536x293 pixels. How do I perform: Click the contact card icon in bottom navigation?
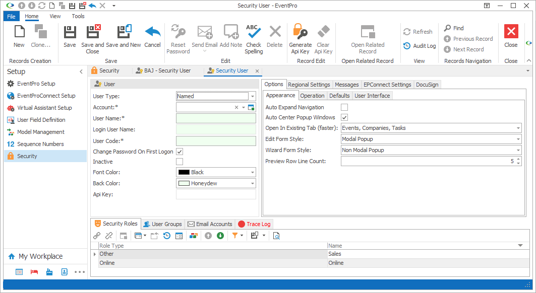64,272
